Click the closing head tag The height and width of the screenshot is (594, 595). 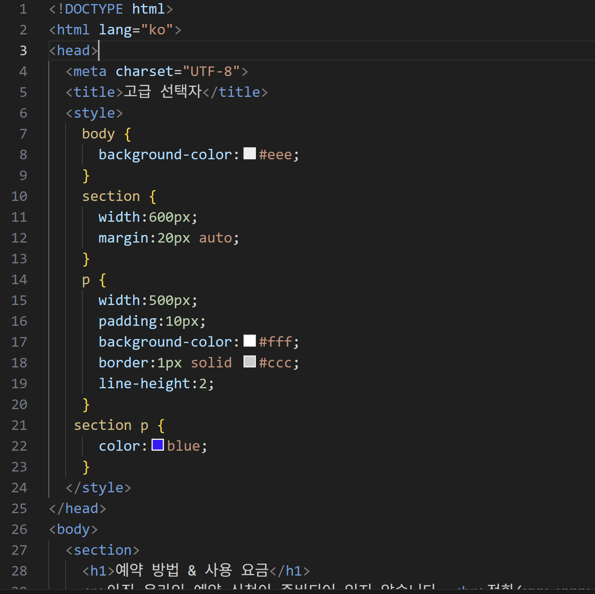78,508
